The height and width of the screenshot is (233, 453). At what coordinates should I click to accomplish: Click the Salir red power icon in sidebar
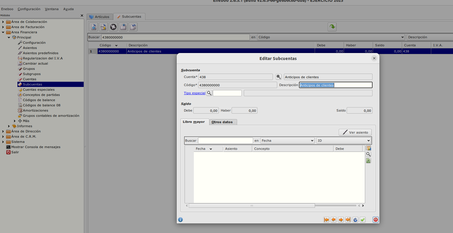tap(8, 152)
